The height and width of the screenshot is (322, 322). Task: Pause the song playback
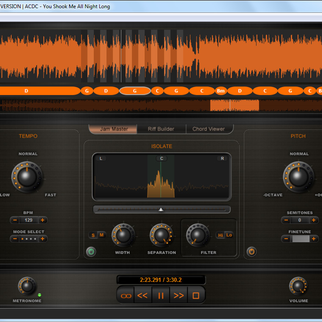(x=161, y=296)
